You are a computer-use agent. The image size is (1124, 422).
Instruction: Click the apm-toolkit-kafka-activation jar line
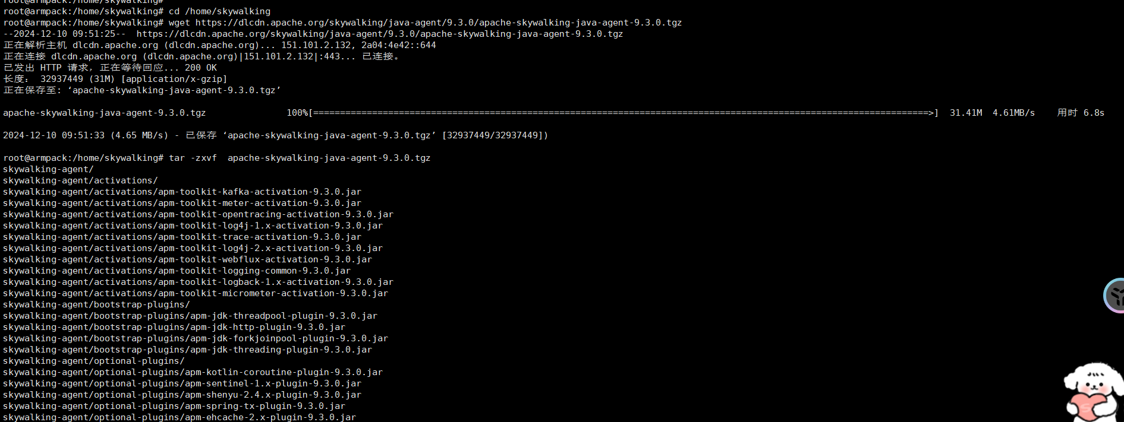point(182,192)
